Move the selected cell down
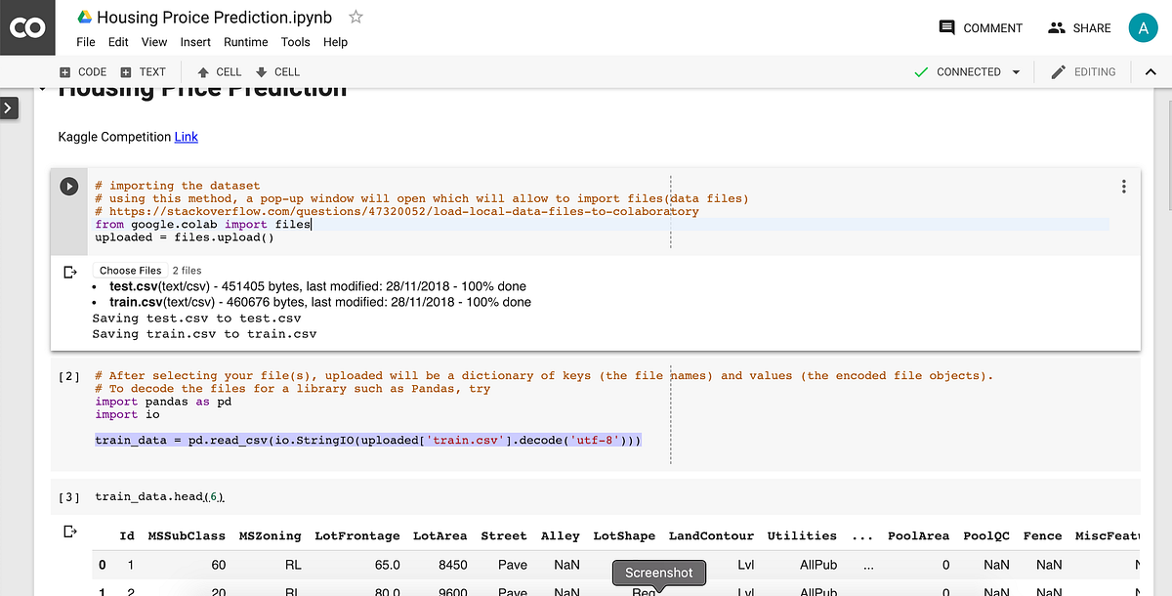 (x=278, y=71)
